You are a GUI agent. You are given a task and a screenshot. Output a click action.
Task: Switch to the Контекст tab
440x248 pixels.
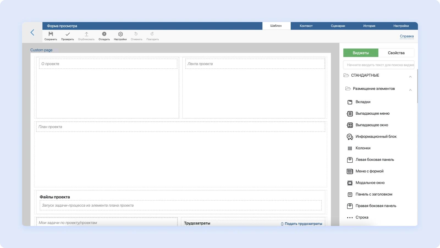(306, 26)
